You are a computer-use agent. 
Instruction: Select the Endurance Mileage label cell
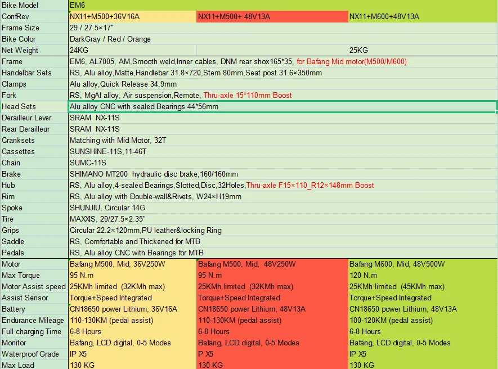34,321
